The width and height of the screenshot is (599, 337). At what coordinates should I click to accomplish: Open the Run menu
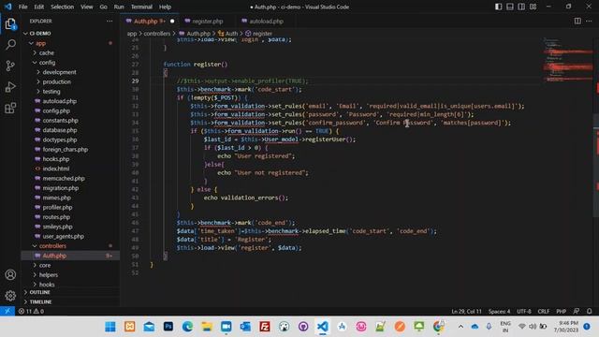tap(119, 7)
